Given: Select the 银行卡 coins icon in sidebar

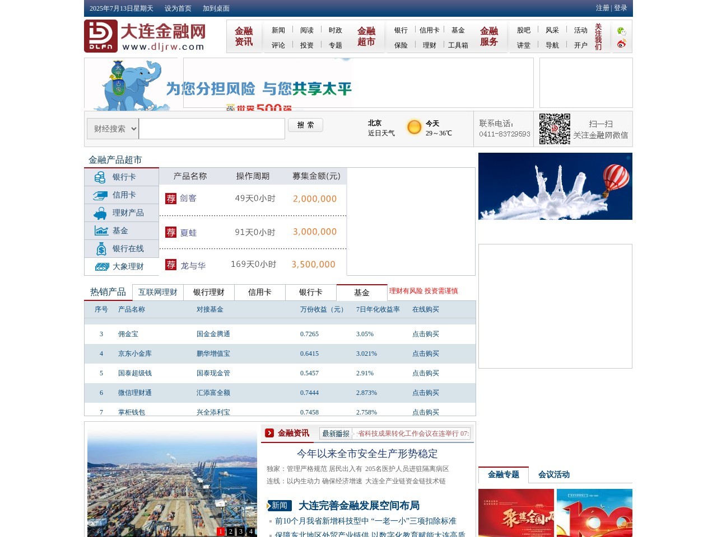Looking at the screenshot, I should pyautogui.click(x=101, y=177).
